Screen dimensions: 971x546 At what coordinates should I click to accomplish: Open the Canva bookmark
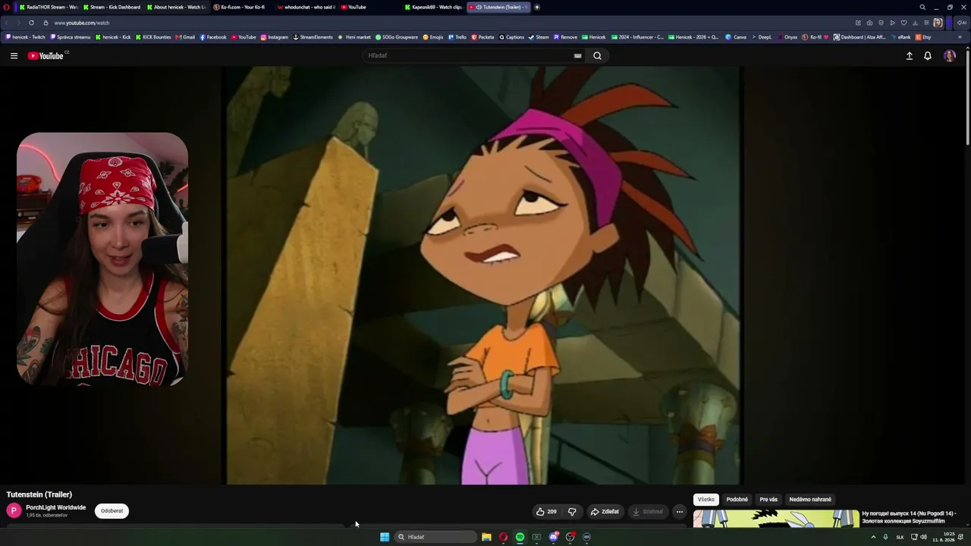coord(736,36)
